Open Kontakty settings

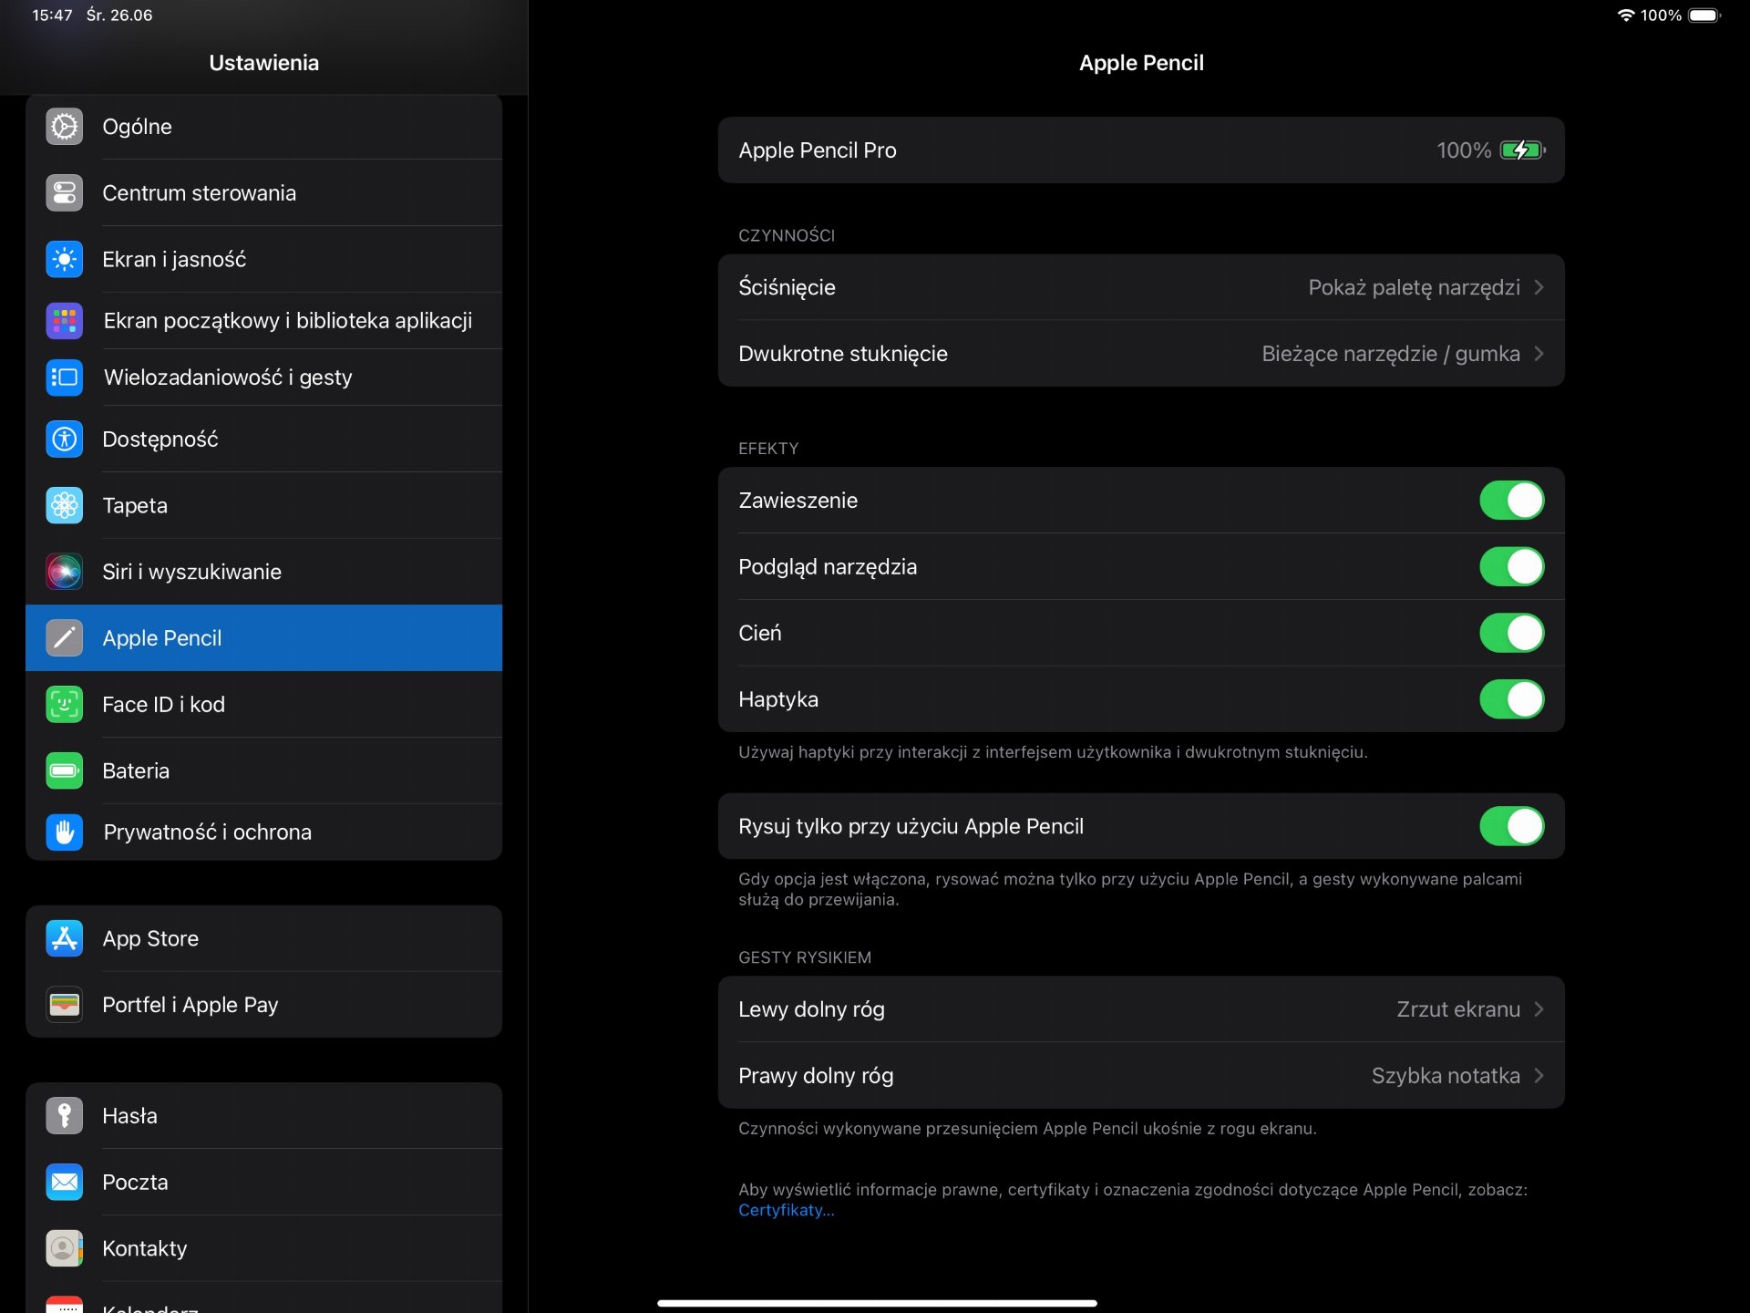click(x=263, y=1248)
